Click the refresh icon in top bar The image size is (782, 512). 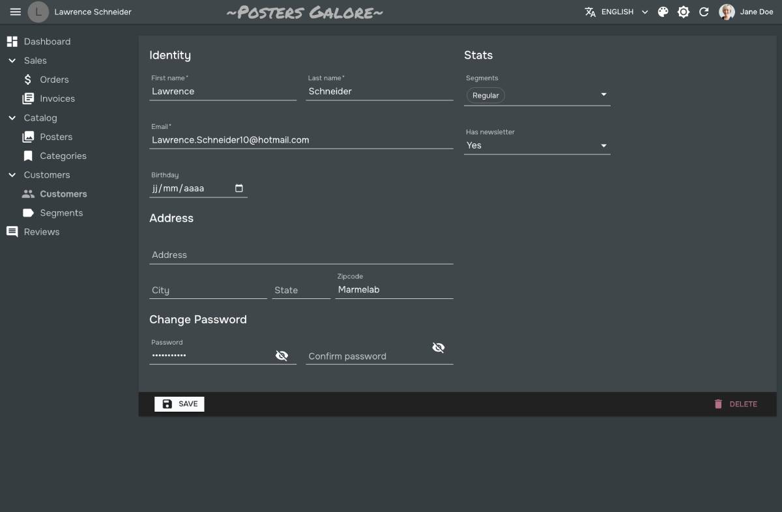point(704,12)
